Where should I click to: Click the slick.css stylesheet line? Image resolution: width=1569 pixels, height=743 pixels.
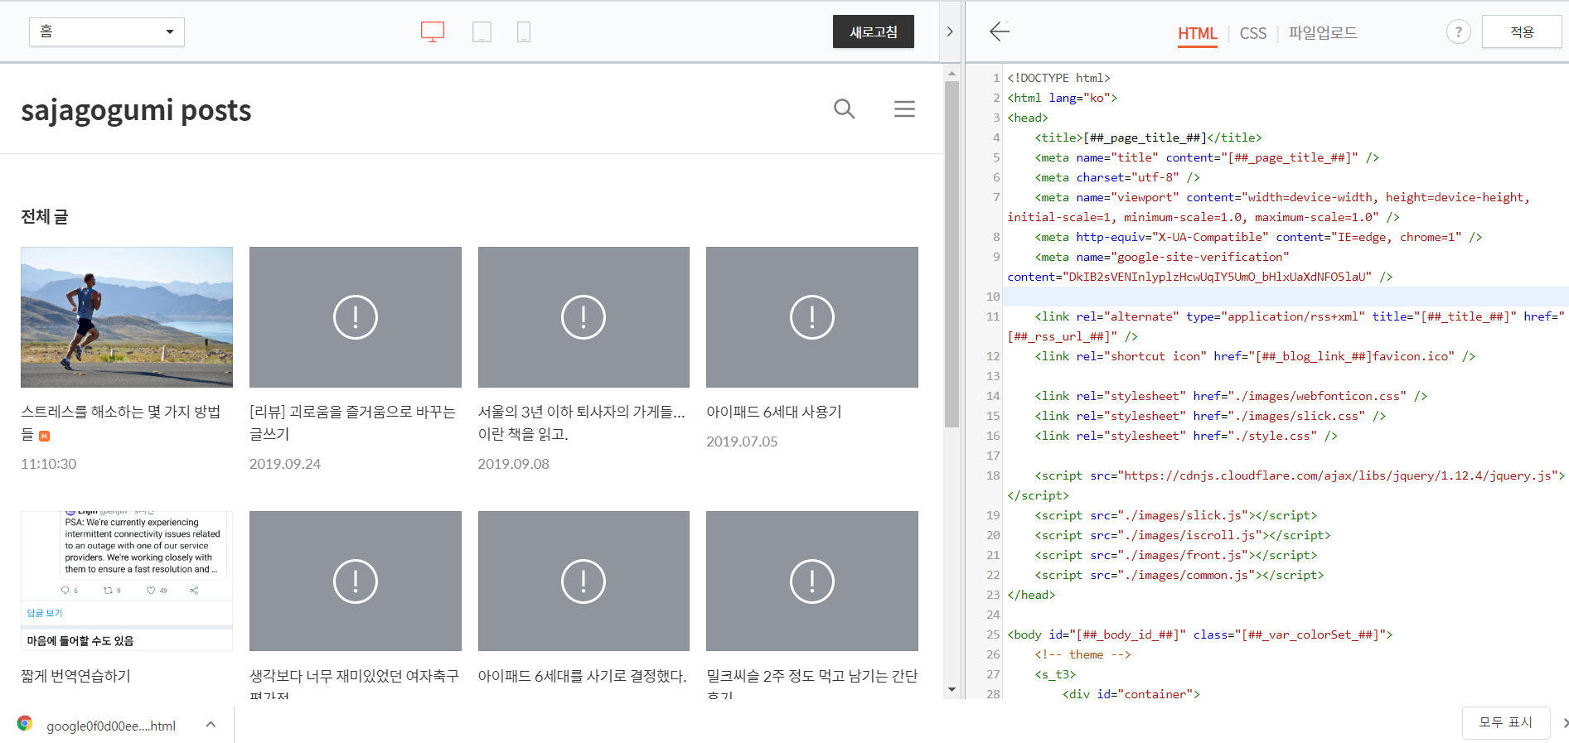1210,416
